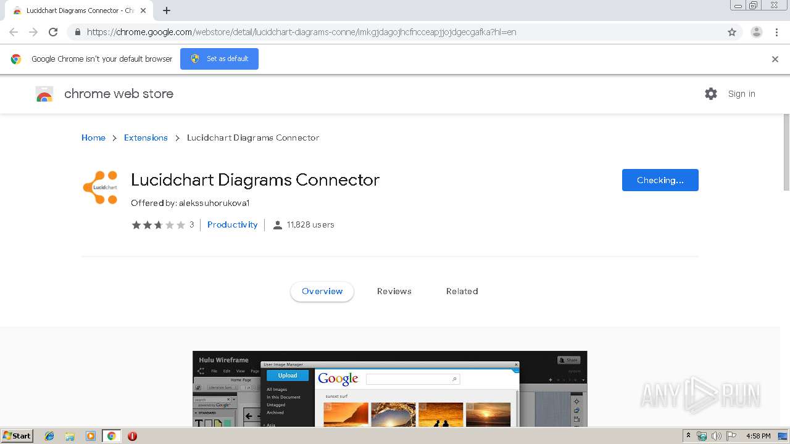
Task: Click the extension screenshot preview
Action: (390, 389)
